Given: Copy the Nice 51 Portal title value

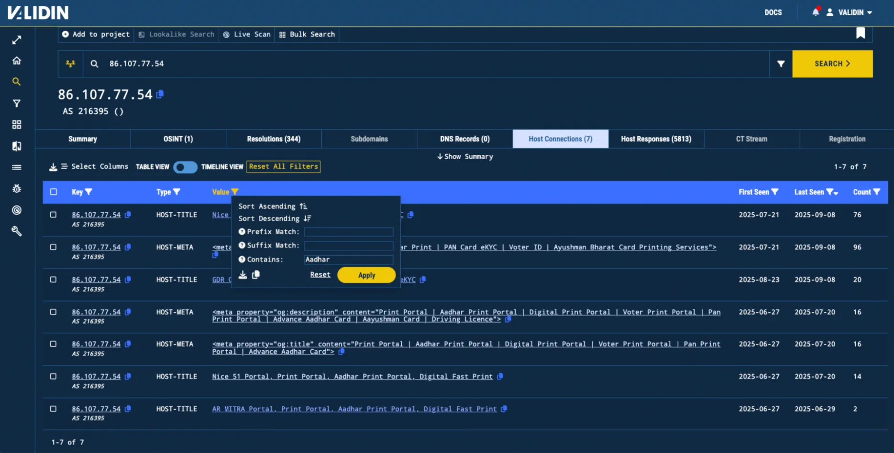Looking at the screenshot, I should (x=500, y=377).
